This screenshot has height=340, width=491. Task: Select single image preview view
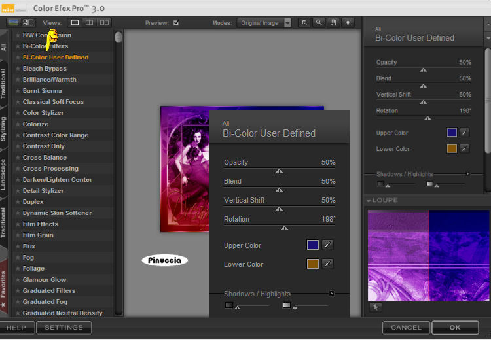[75, 22]
